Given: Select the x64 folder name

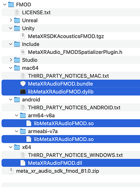Looking at the screenshot, I should (26, 147).
